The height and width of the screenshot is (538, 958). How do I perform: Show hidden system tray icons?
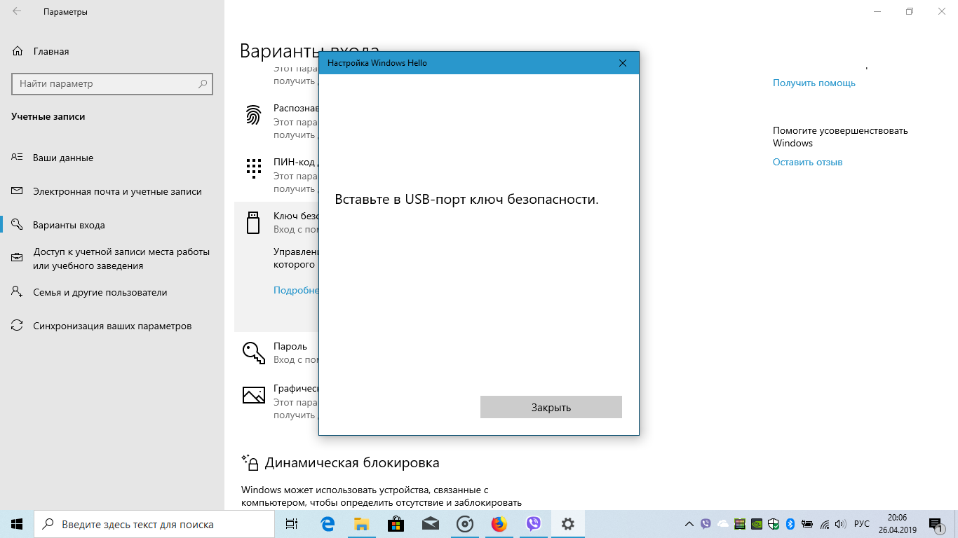pyautogui.click(x=689, y=524)
